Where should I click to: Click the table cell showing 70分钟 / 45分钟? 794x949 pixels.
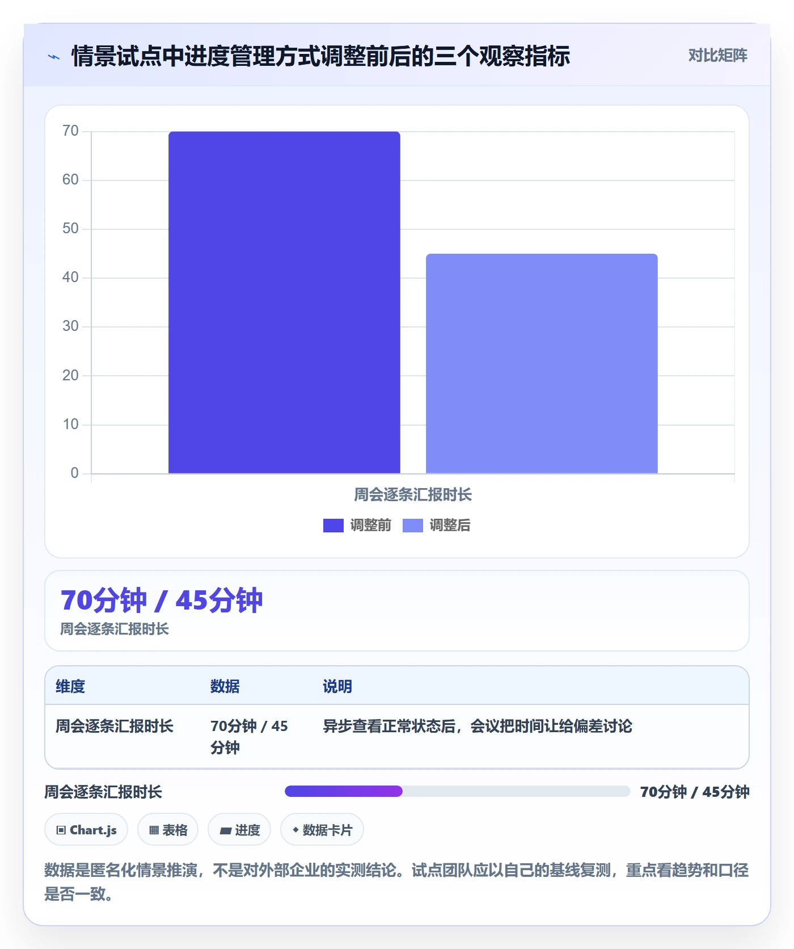(249, 737)
